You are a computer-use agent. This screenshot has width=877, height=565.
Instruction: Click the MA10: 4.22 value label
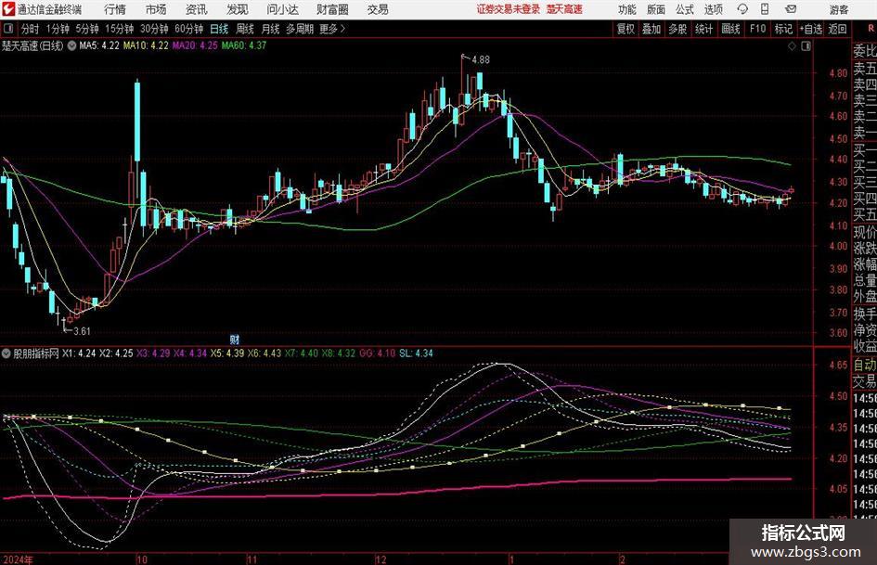pyautogui.click(x=146, y=45)
